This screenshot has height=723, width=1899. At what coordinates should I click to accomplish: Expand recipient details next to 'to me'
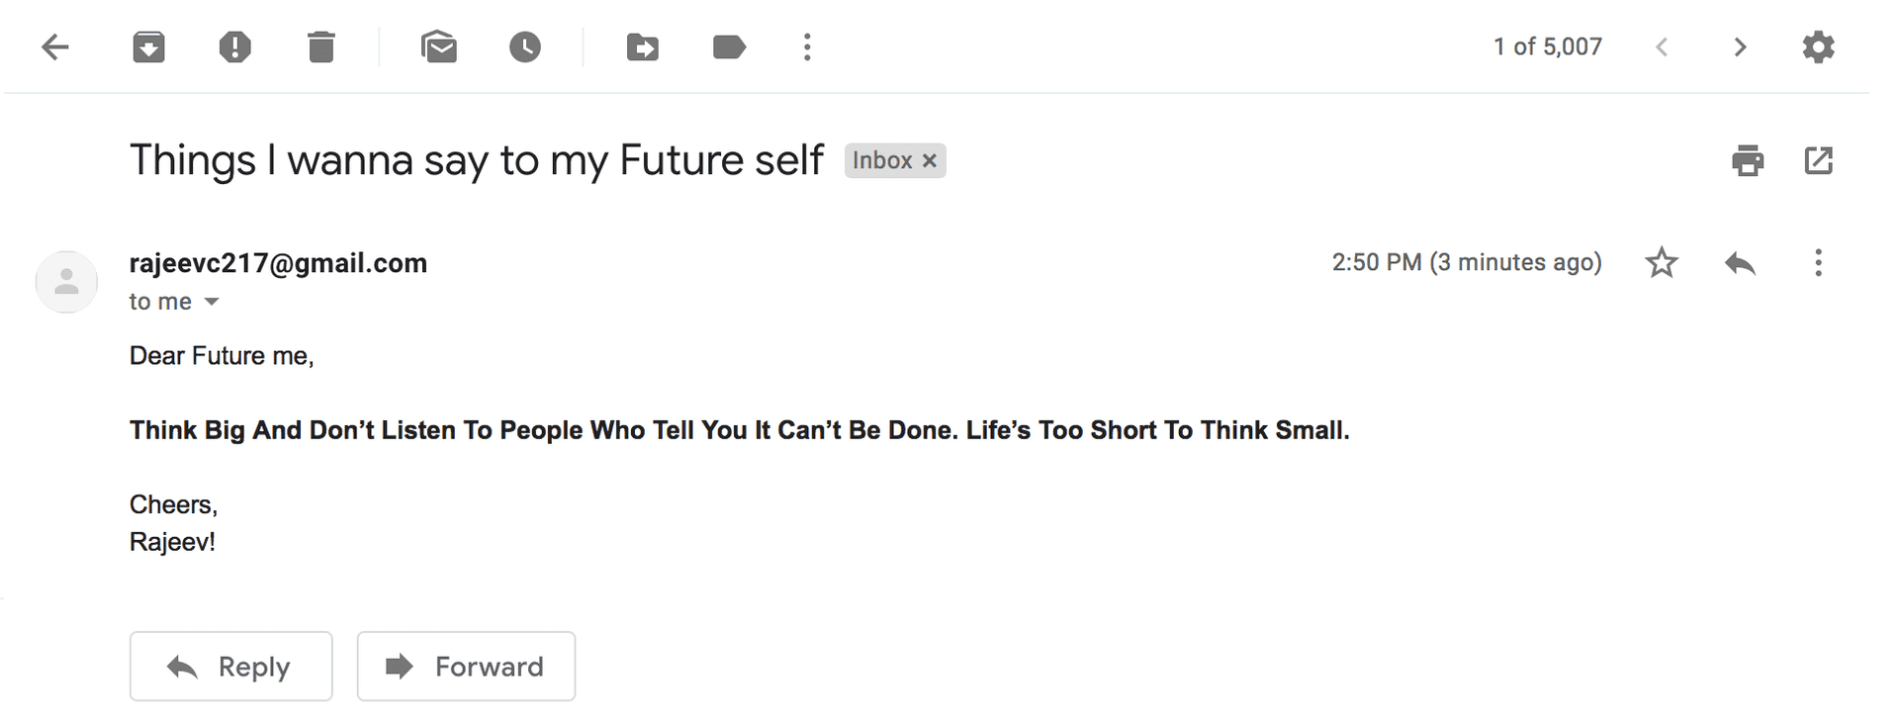tap(211, 302)
